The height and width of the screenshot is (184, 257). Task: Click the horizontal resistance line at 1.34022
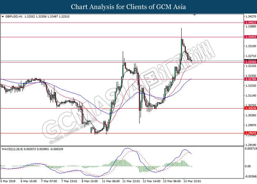(122, 23)
